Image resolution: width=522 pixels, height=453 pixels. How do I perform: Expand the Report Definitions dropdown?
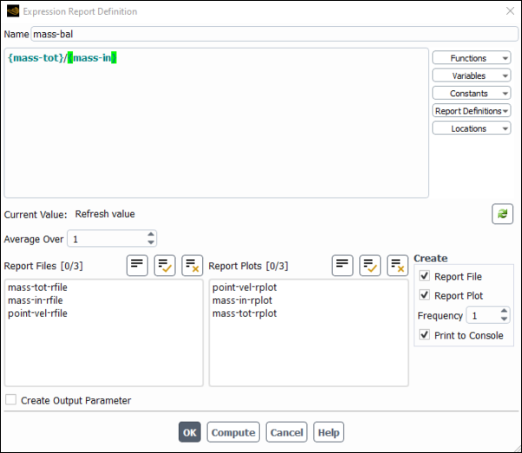(x=472, y=111)
